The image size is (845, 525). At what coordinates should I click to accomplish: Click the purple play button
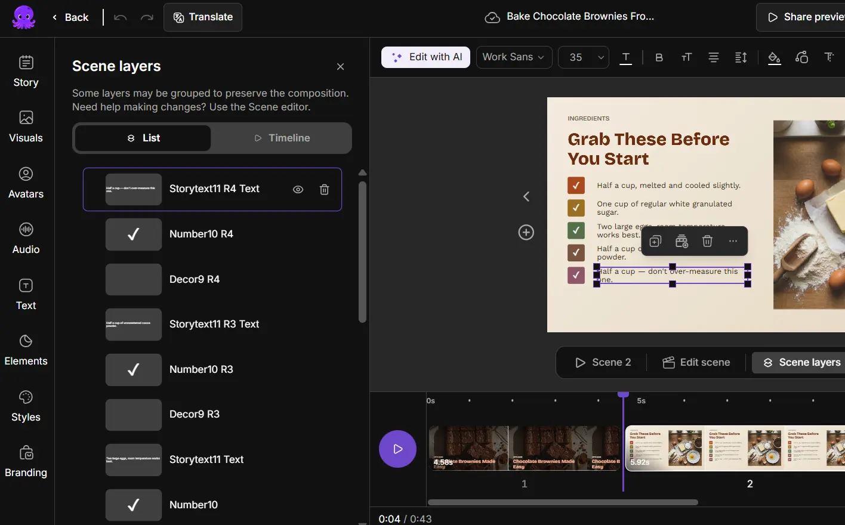397,449
